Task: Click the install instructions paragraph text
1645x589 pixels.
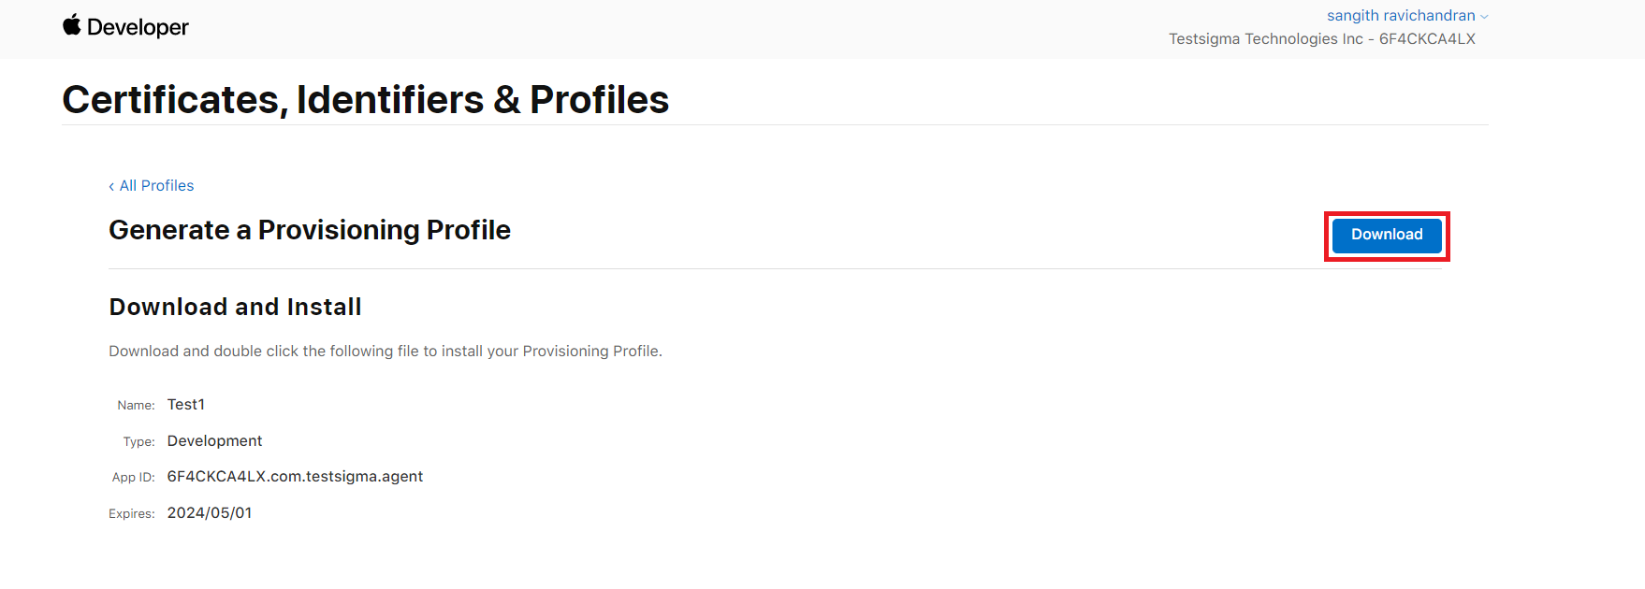Action: pyautogui.click(x=386, y=351)
